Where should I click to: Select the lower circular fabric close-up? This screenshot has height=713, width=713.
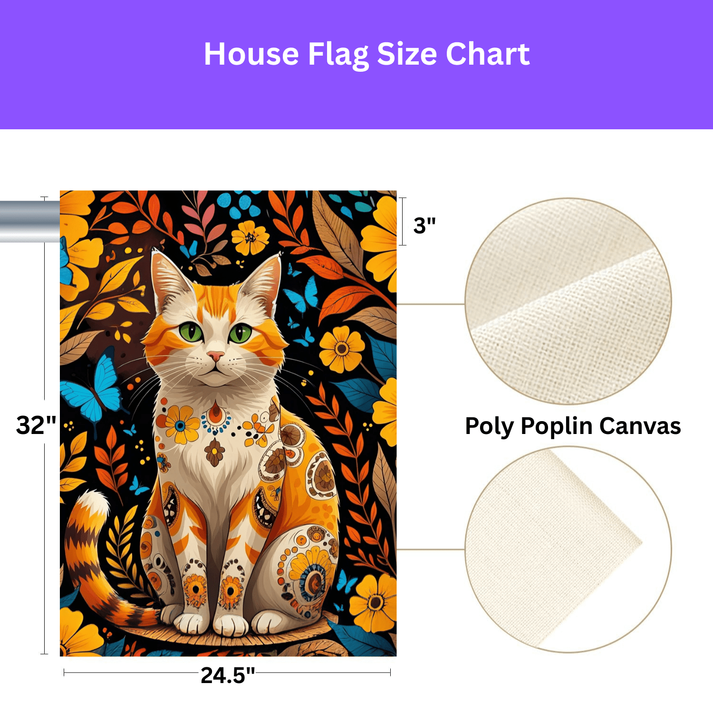pos(568,549)
